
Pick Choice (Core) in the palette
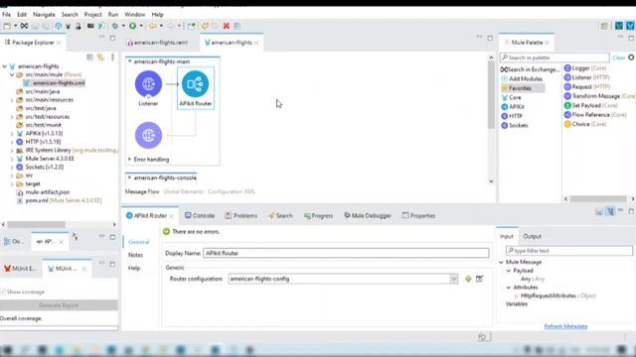585,124
